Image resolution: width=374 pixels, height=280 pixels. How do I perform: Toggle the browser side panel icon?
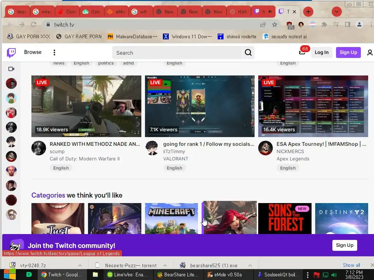[348, 24]
